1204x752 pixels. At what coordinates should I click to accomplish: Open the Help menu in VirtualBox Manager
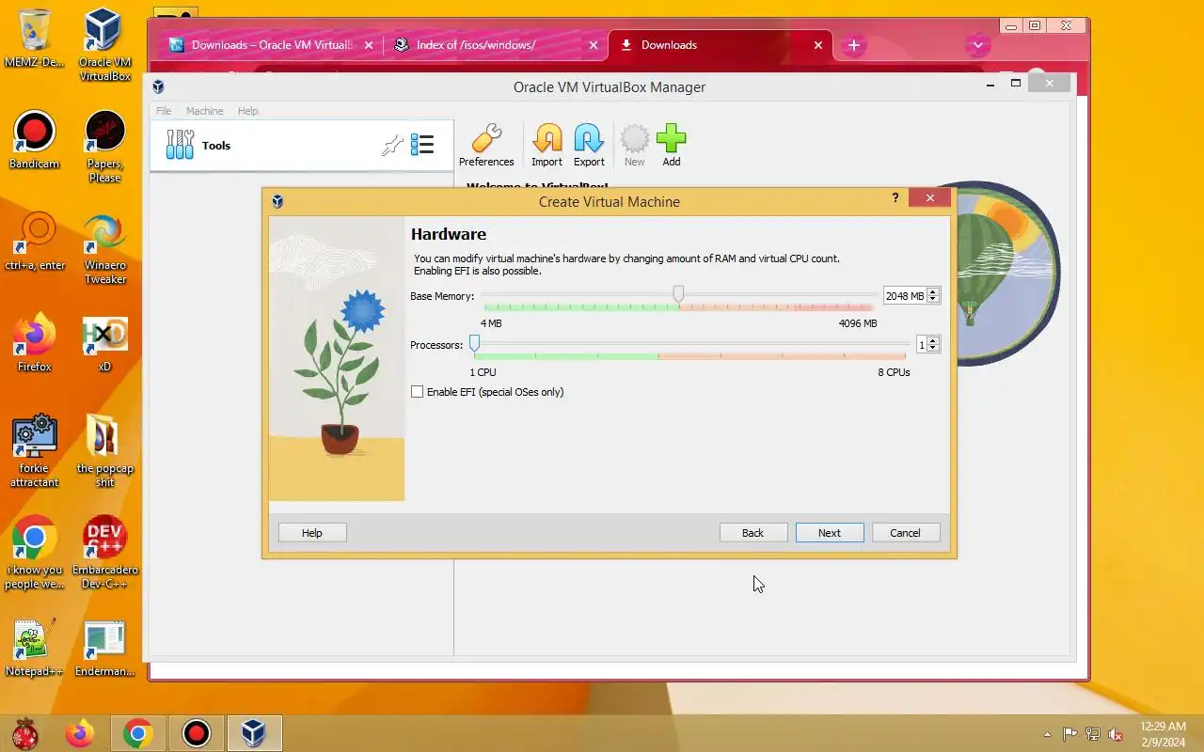[247, 111]
